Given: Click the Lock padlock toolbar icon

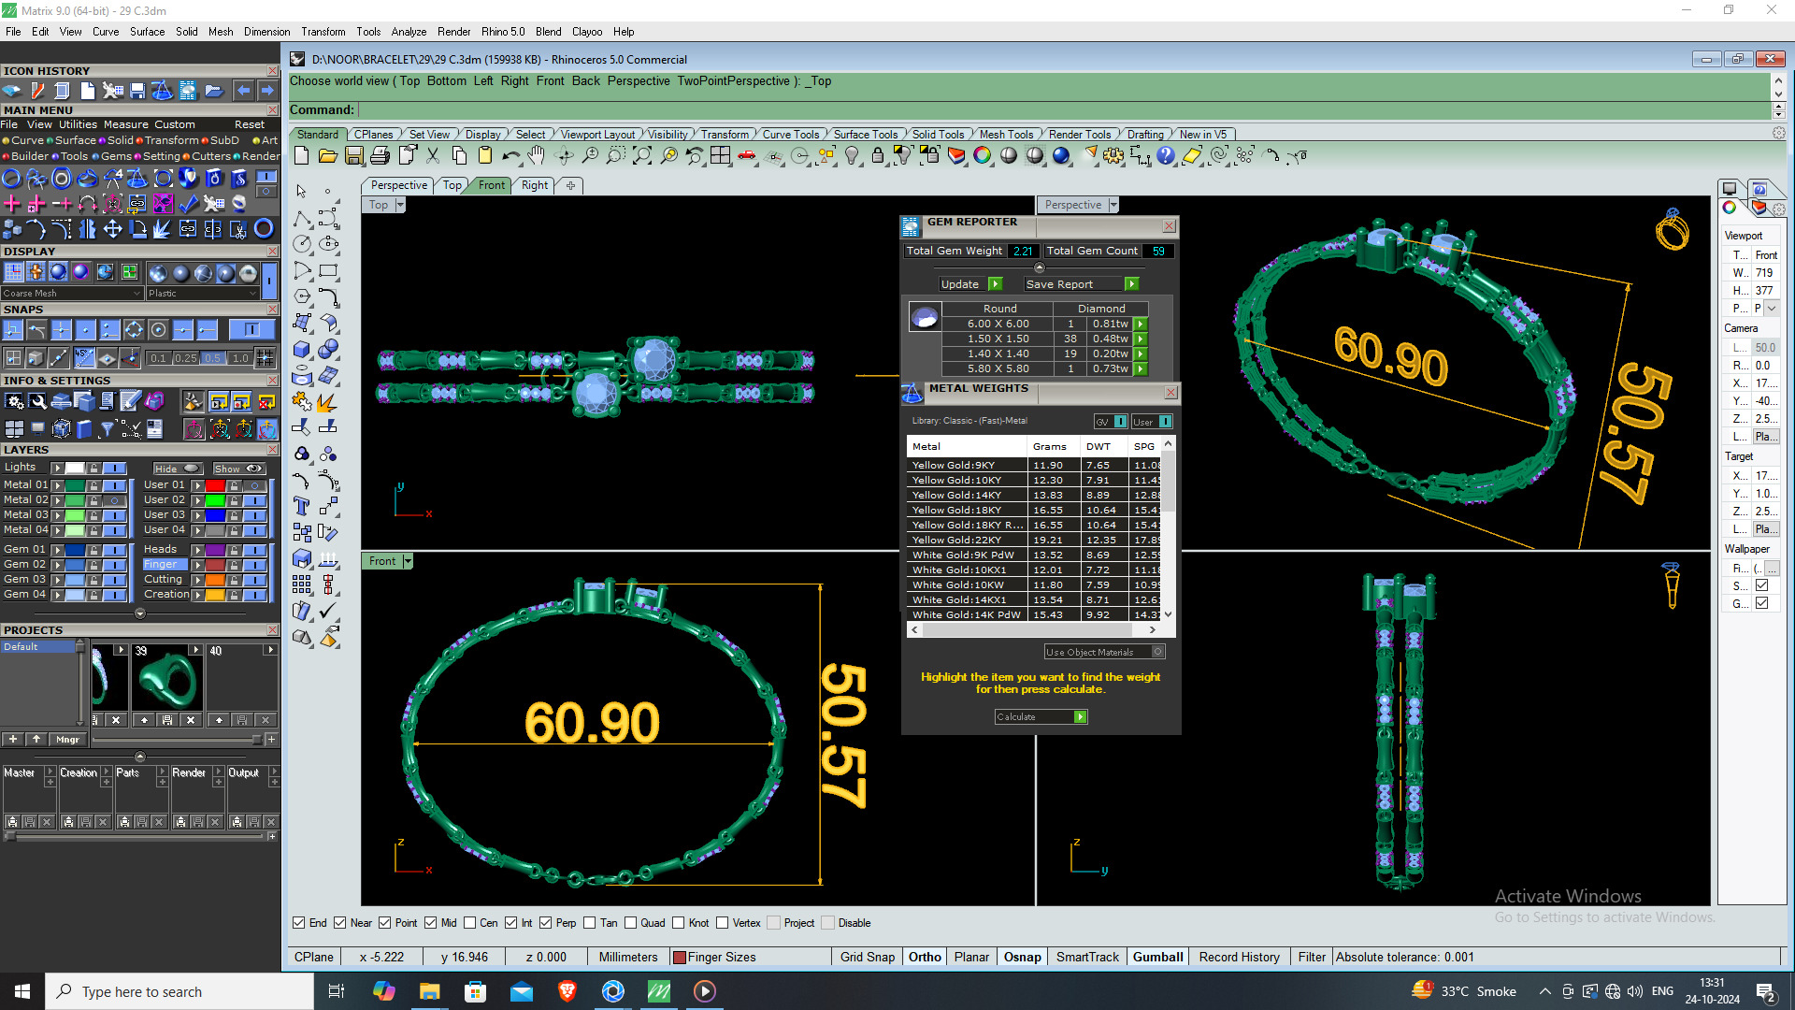Looking at the screenshot, I should coord(878,156).
